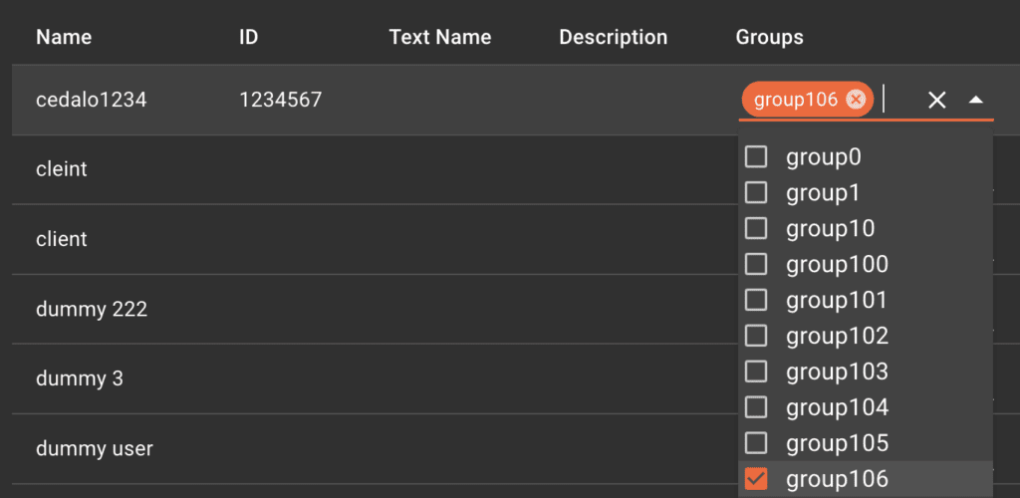Select the group100 checkbox

[x=757, y=265]
